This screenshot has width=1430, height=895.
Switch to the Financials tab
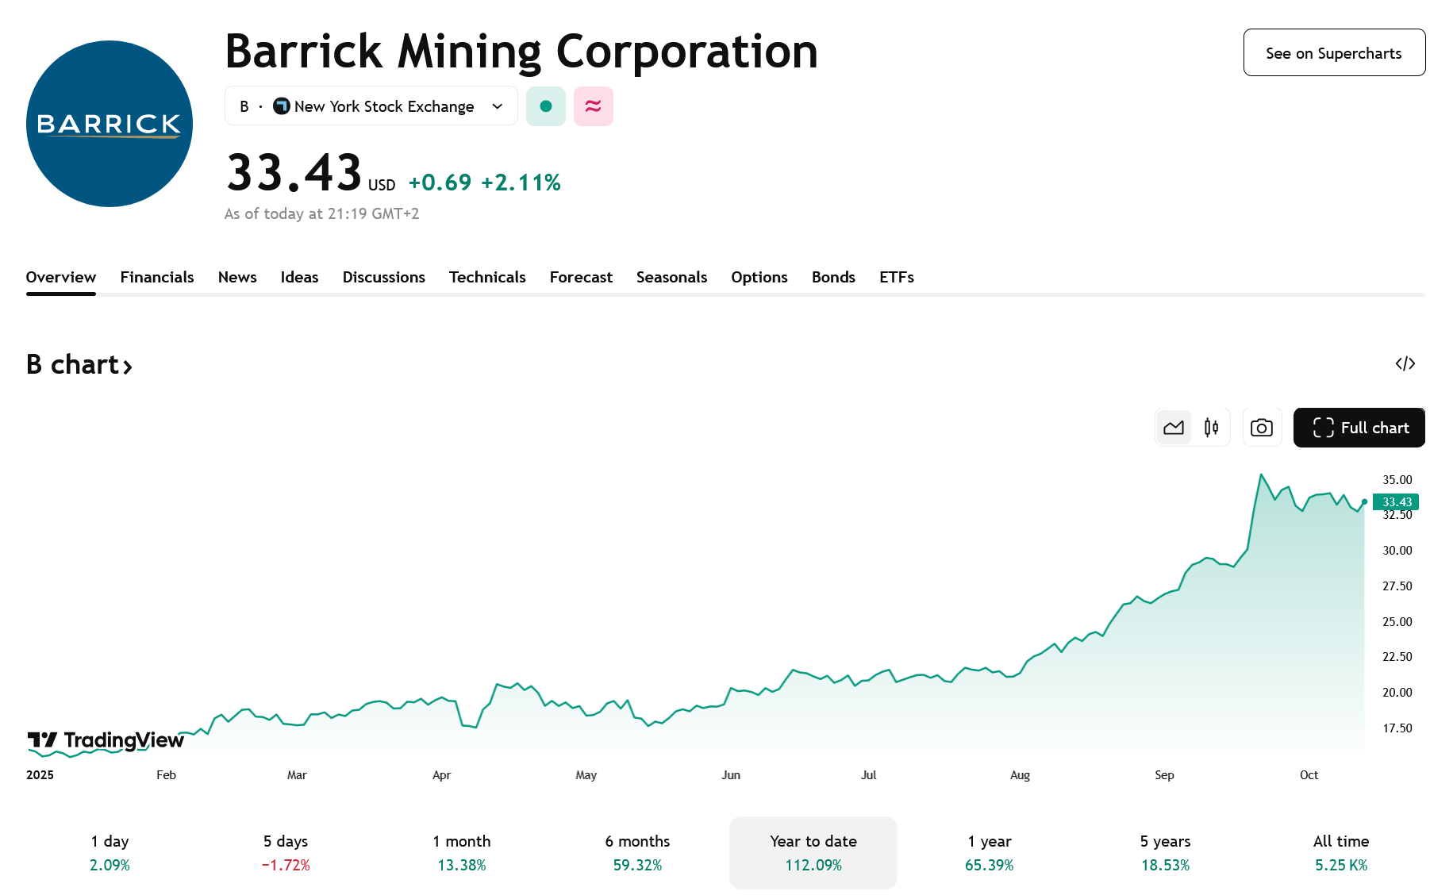tap(156, 277)
